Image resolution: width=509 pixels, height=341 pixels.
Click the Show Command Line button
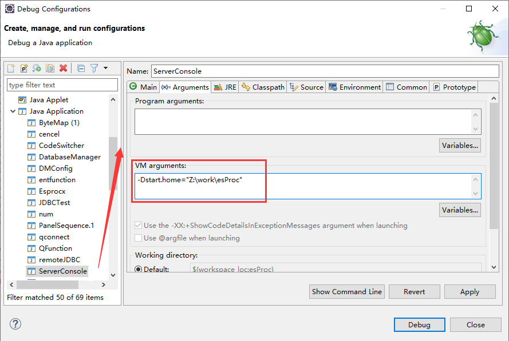[346, 291]
